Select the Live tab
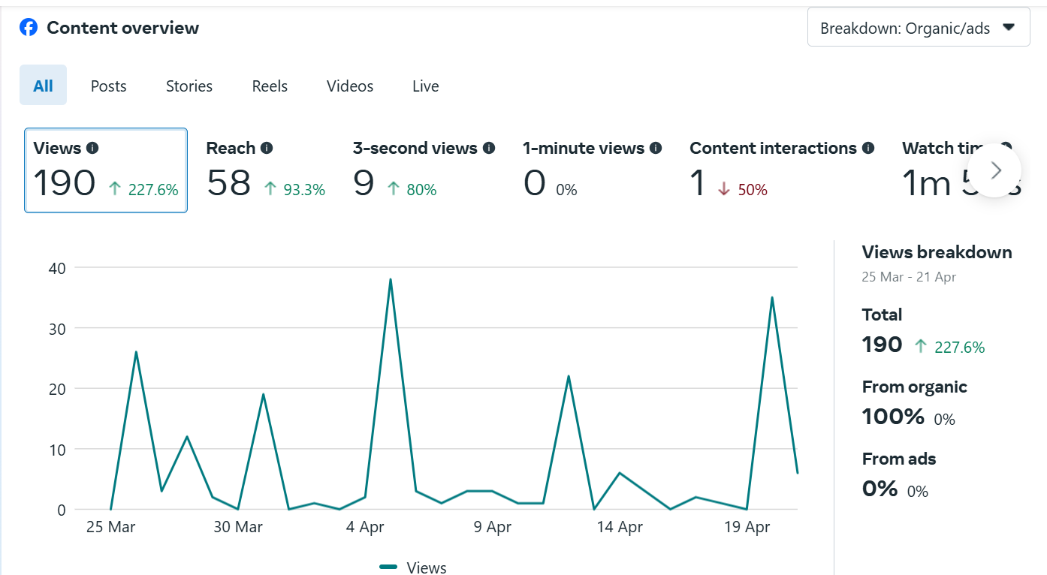This screenshot has width=1047, height=575. [425, 86]
